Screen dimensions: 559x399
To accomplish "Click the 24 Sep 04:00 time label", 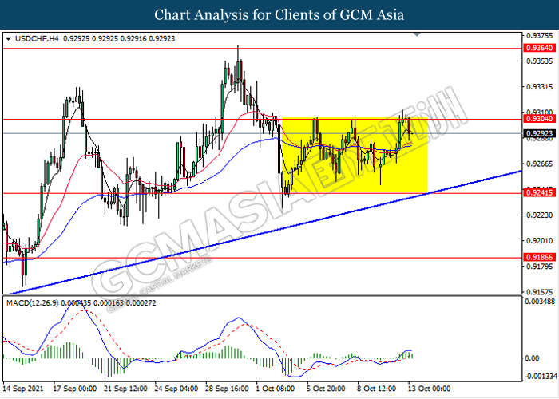I will click(x=176, y=389).
